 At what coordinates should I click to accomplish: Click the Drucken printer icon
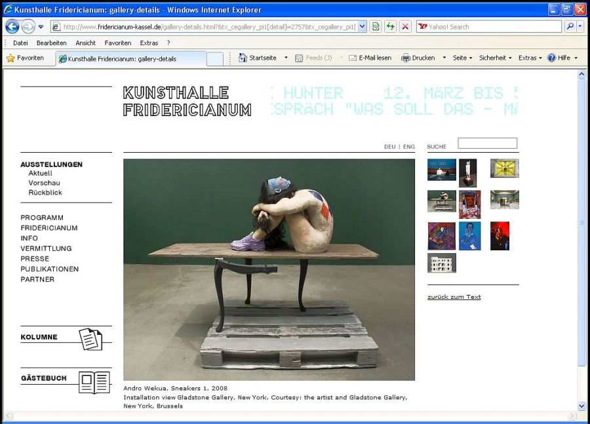(406, 58)
